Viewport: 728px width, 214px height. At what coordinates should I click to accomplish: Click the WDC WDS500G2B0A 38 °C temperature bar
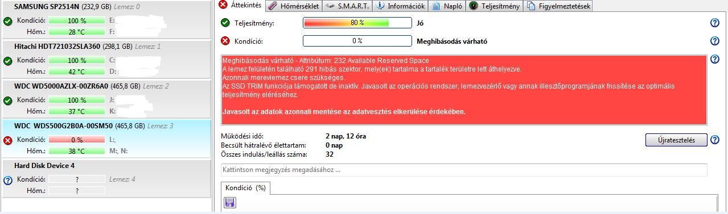click(77, 151)
